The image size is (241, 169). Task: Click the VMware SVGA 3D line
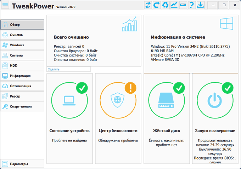tap(165, 59)
